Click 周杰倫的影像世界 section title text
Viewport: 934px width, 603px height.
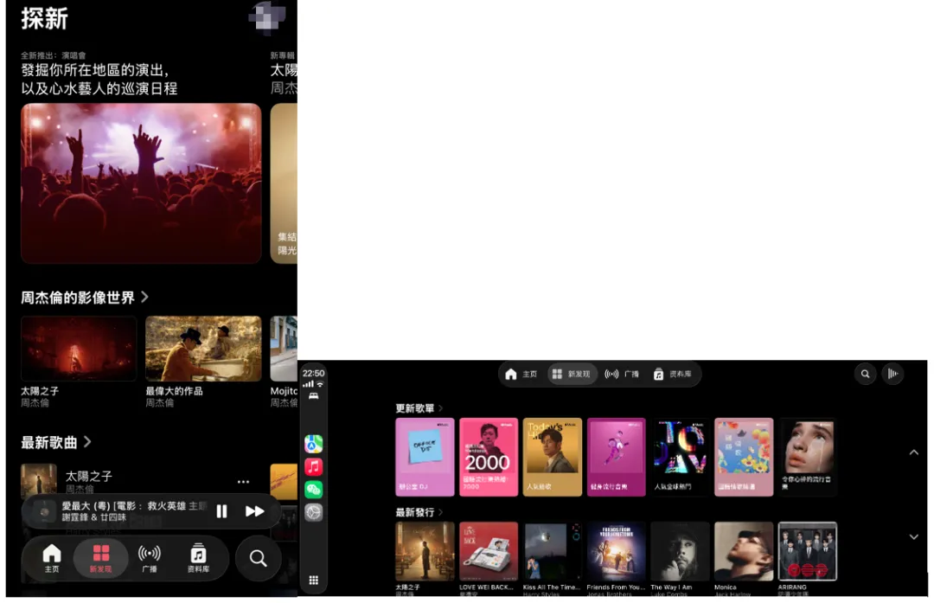coord(78,298)
